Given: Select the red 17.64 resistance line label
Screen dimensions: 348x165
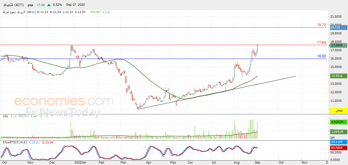Looking at the screenshot, I should 321,43.
